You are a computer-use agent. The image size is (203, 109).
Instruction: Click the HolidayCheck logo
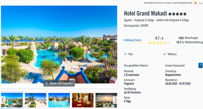pyautogui.click(x=132, y=40)
